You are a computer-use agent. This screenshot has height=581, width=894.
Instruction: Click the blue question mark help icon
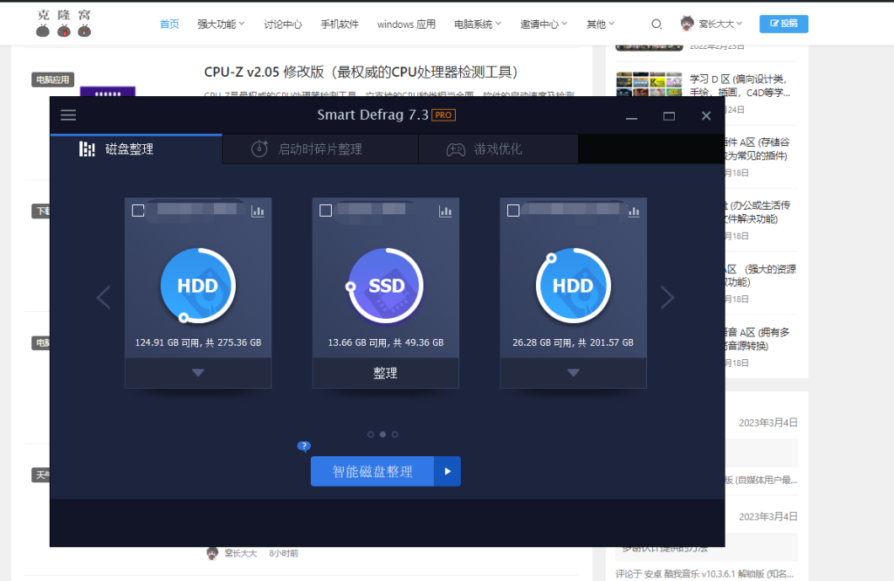pos(304,446)
